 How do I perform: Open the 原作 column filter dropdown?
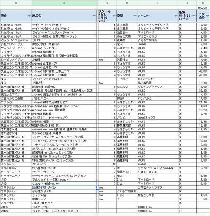[29, 16]
